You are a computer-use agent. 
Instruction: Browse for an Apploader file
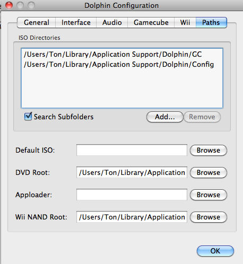tap(209, 195)
